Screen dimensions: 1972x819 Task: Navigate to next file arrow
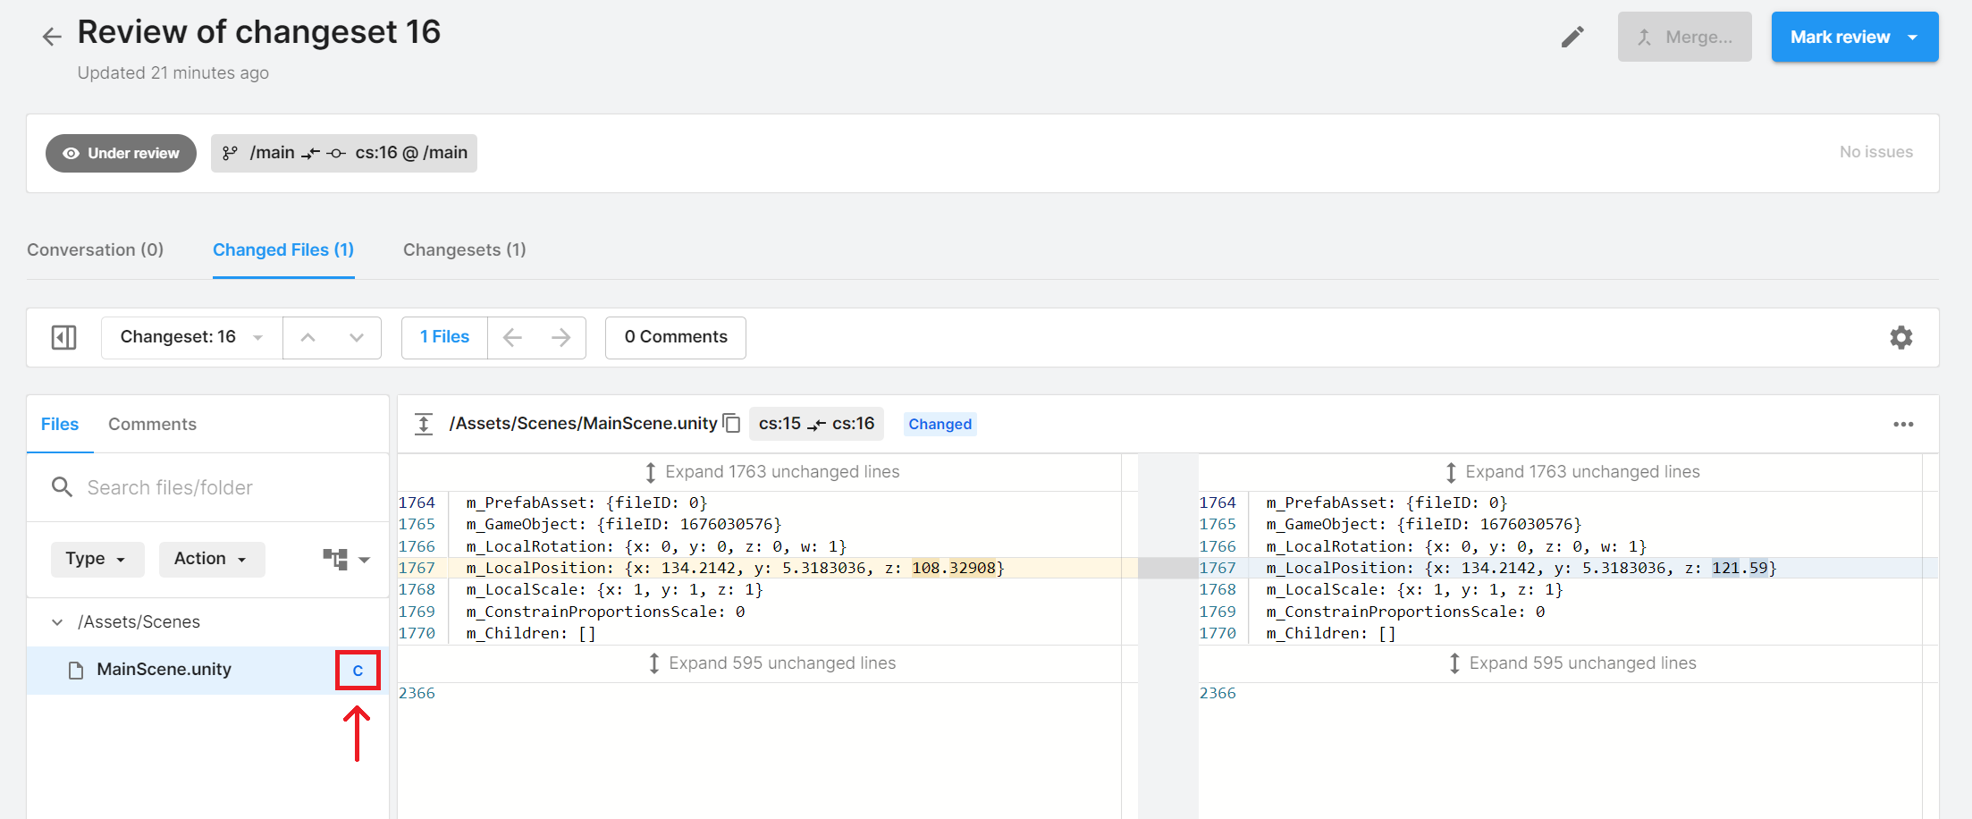click(x=561, y=337)
